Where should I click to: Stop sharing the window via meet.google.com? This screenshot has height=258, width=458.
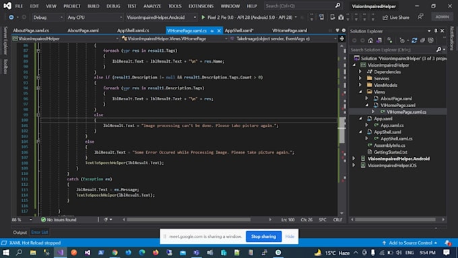[263, 236]
